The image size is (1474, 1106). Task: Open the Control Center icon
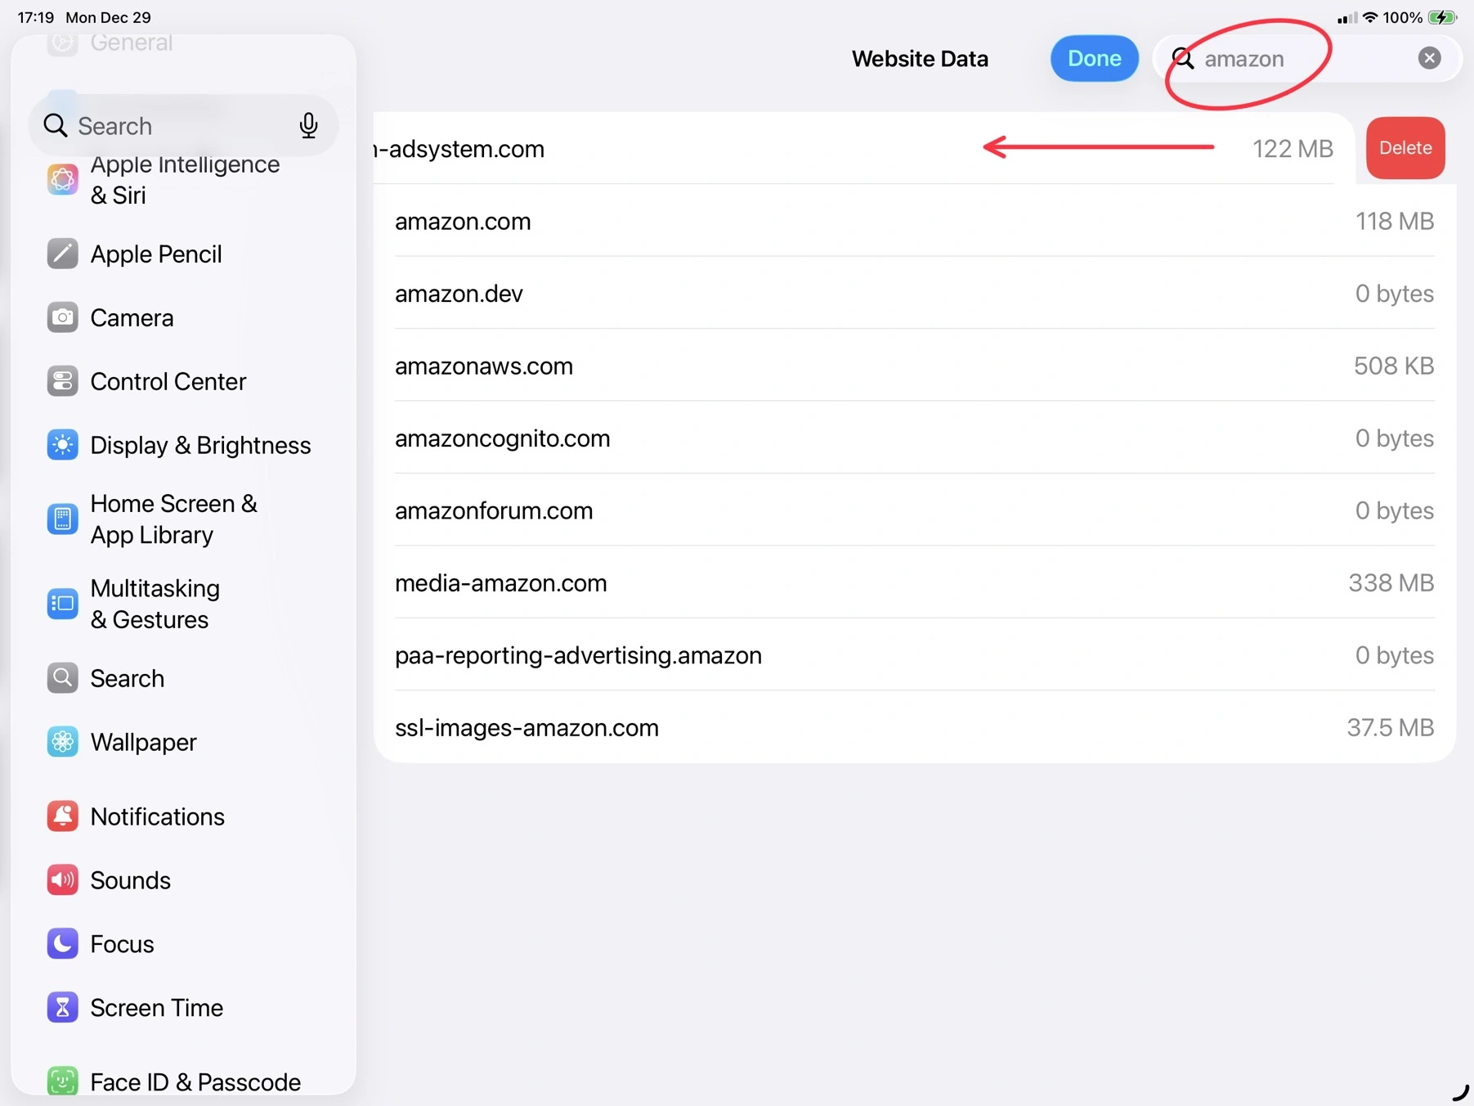coord(62,381)
